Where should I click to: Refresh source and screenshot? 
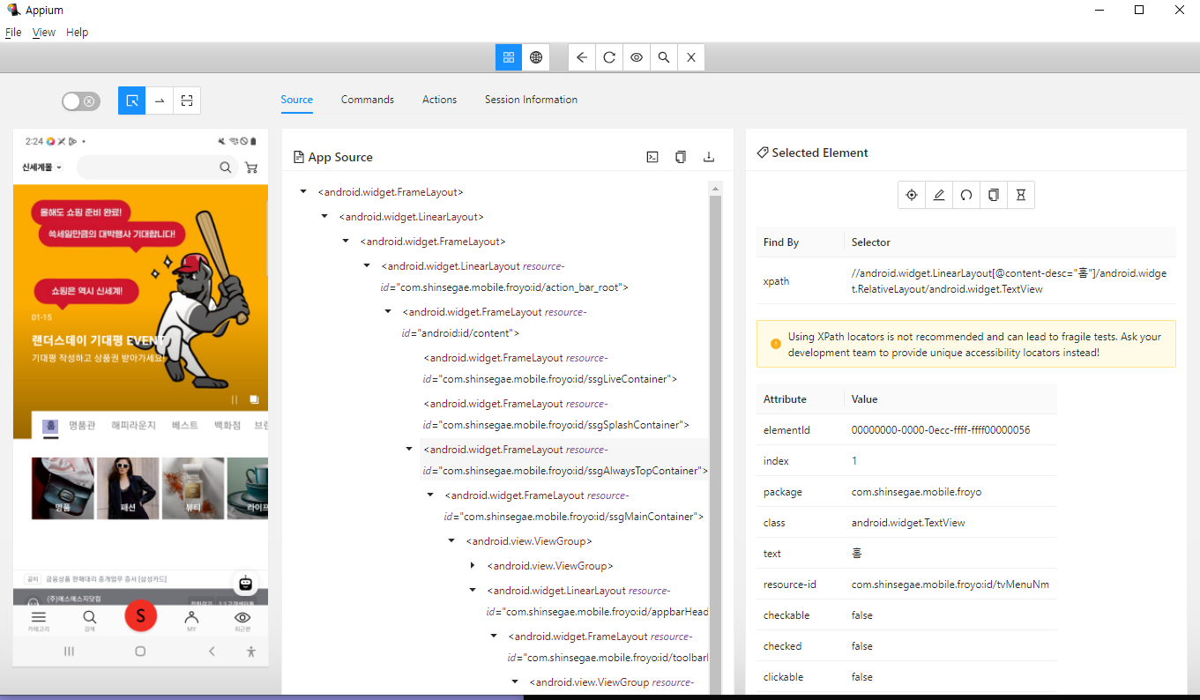tap(609, 57)
